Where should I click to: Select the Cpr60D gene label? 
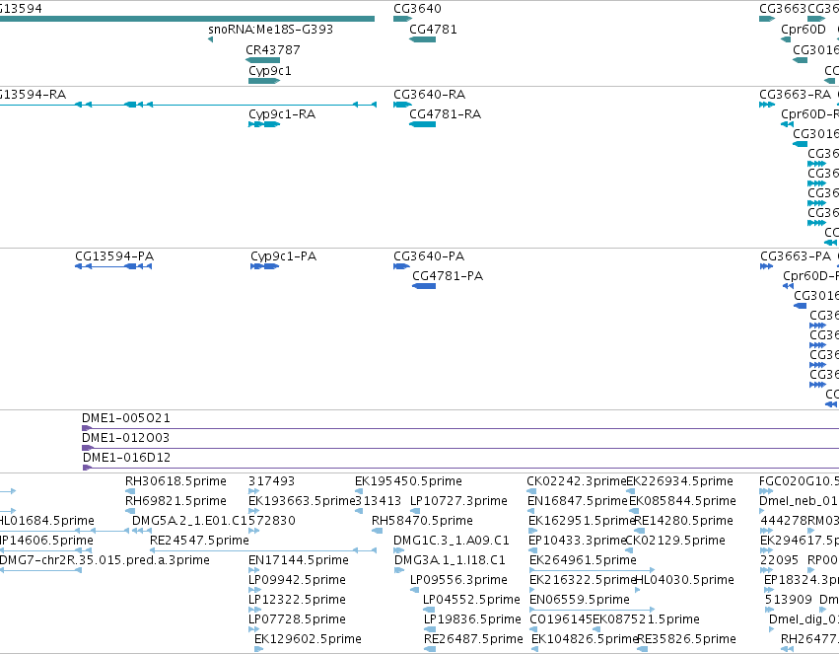(804, 30)
